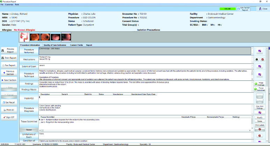Expand the Implant(s) grid row arrow
The width and height of the screenshot is (270, 146).
point(39,97)
